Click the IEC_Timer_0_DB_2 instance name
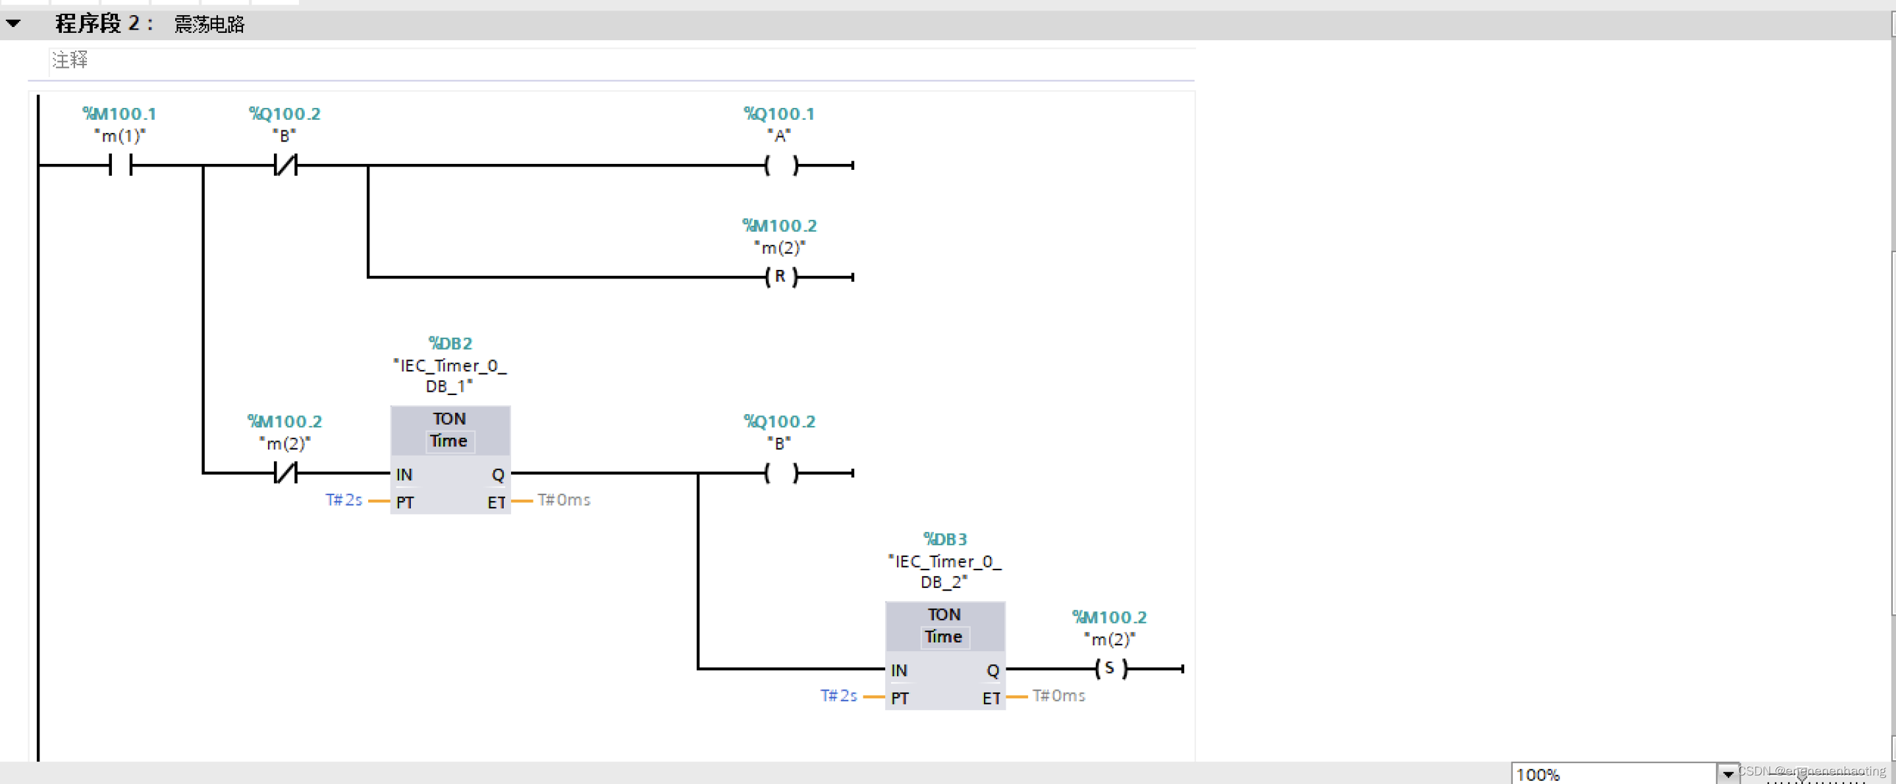The image size is (1896, 784). pyautogui.click(x=944, y=571)
